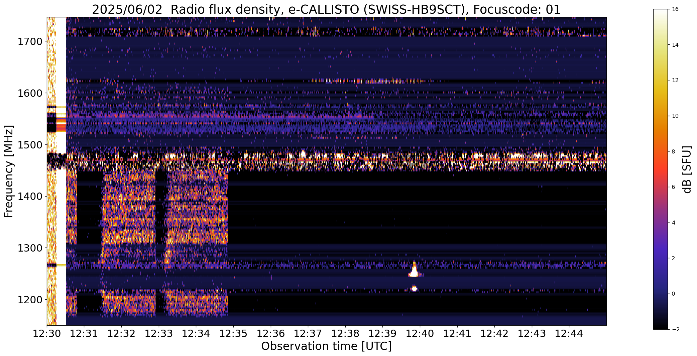
Task: Click the bright burst near 12:40 at 1250 MHz
Action: (414, 271)
